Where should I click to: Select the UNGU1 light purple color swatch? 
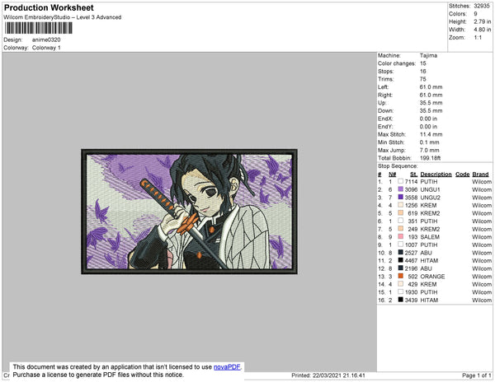401,189
